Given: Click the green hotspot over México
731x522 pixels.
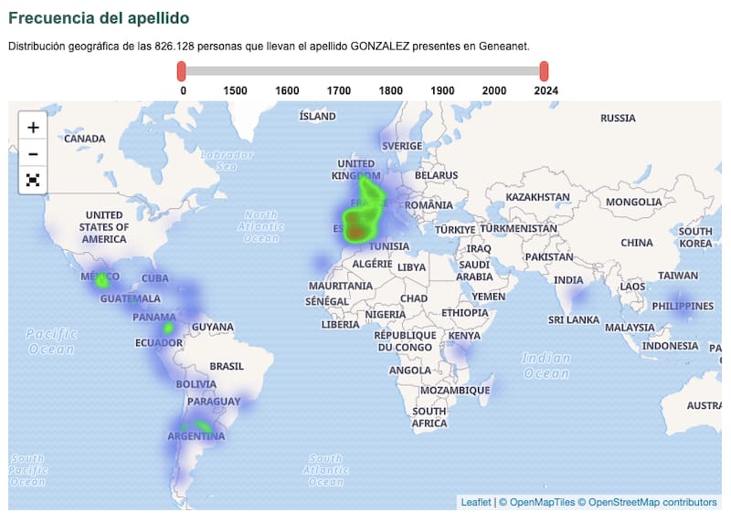Looking at the screenshot, I should (101, 280).
